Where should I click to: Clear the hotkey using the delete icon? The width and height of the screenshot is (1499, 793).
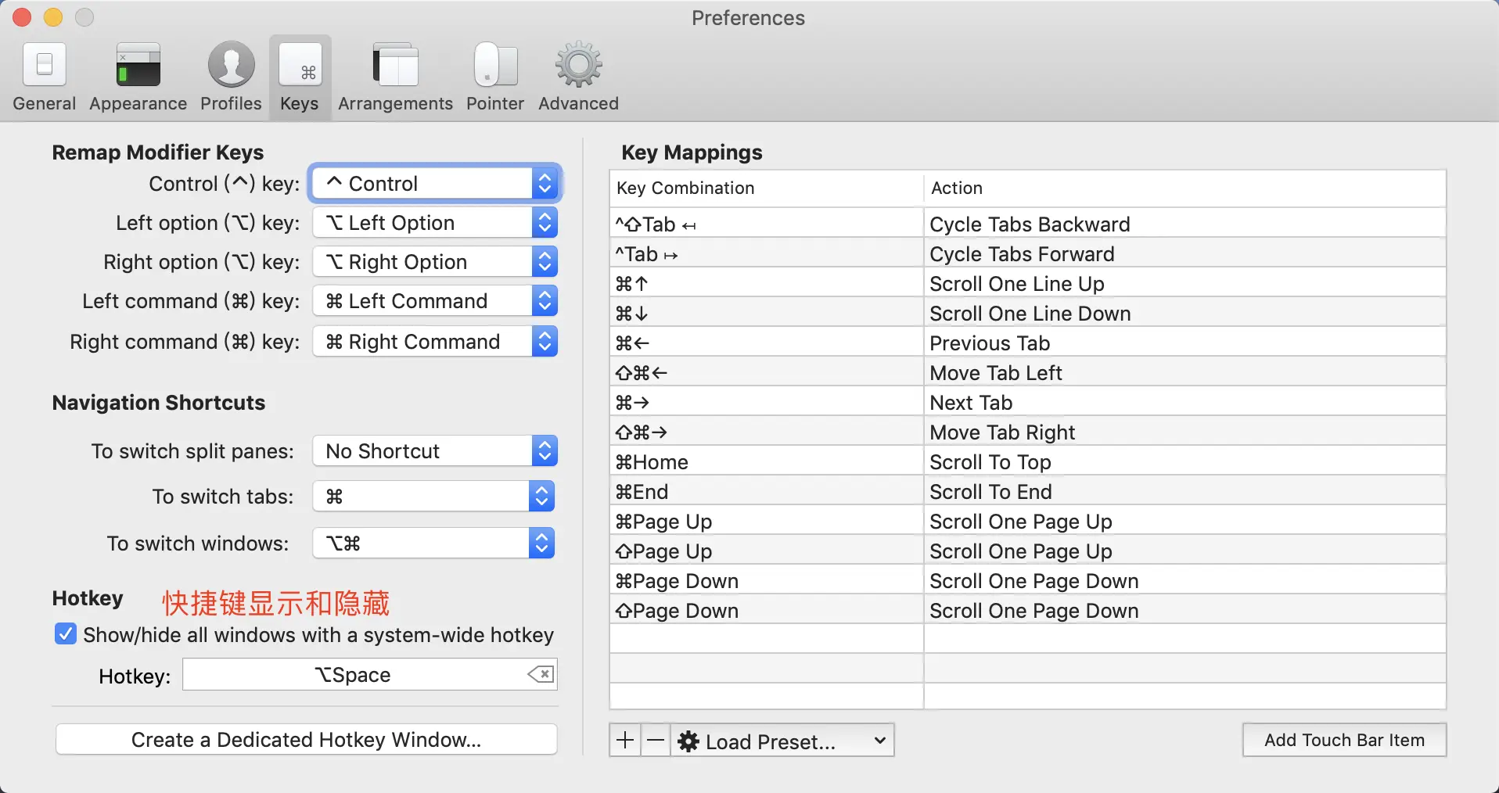541,674
